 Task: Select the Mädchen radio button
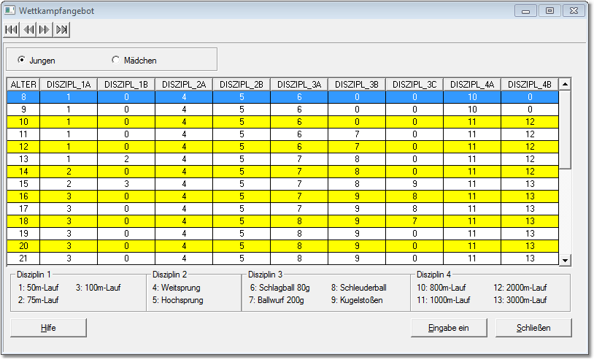pos(115,60)
